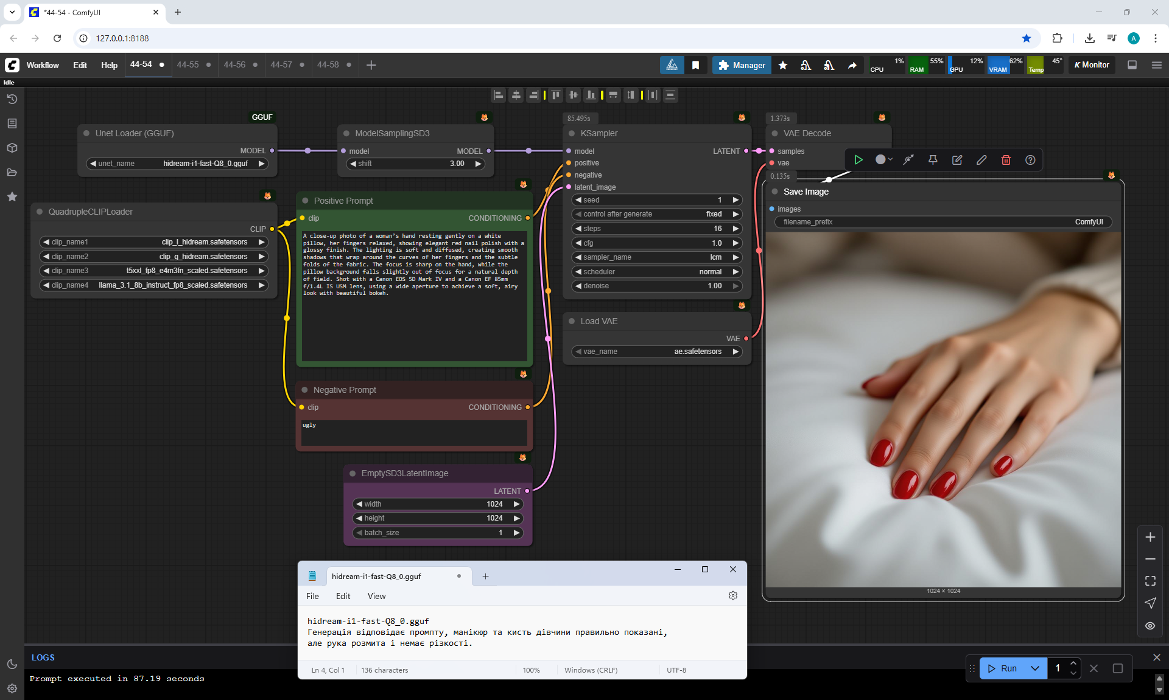The height and width of the screenshot is (700, 1169).
Task: Toggle the bottom panel icon in top bar
Action: coord(1132,65)
